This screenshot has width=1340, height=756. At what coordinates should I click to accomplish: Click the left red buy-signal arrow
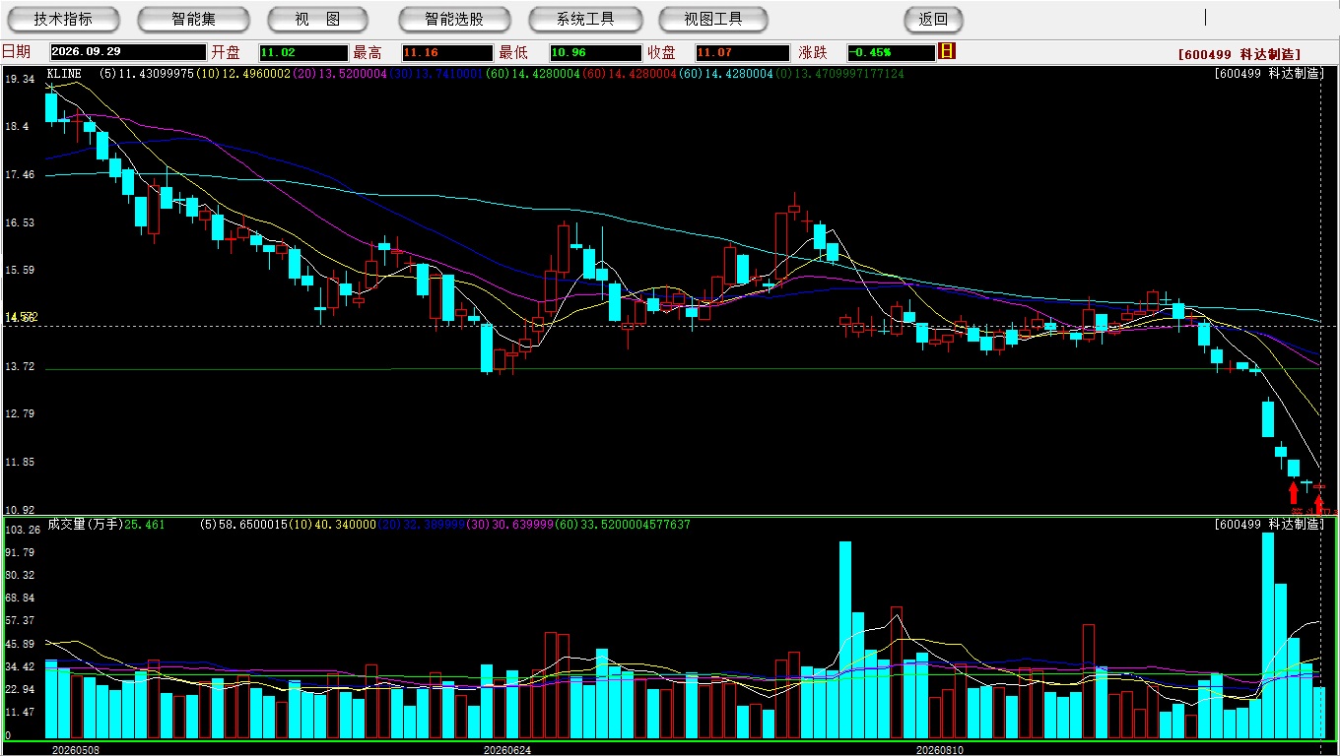[x=1294, y=492]
